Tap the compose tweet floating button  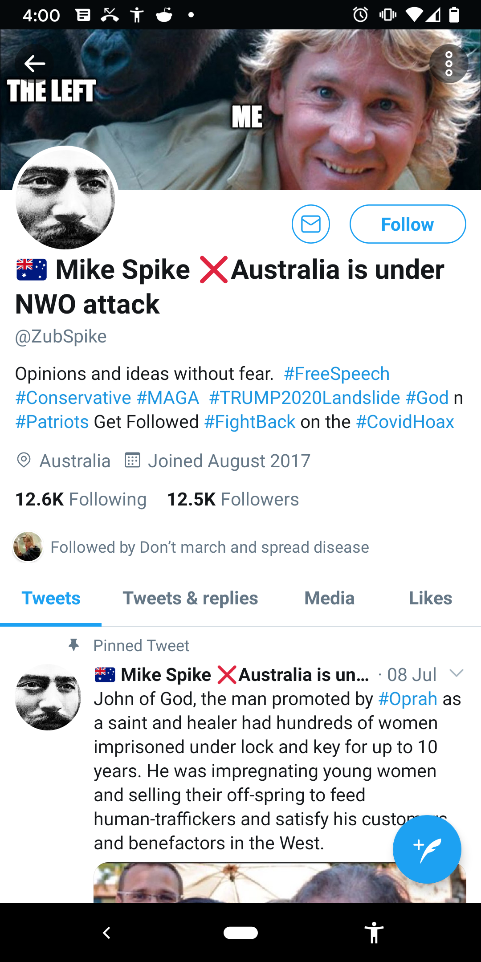click(427, 849)
